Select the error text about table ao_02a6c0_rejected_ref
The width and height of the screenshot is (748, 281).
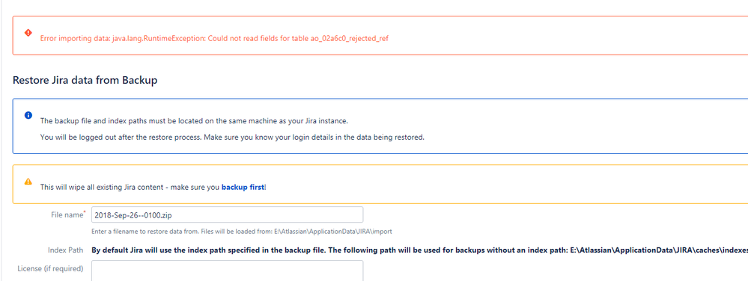coord(214,38)
